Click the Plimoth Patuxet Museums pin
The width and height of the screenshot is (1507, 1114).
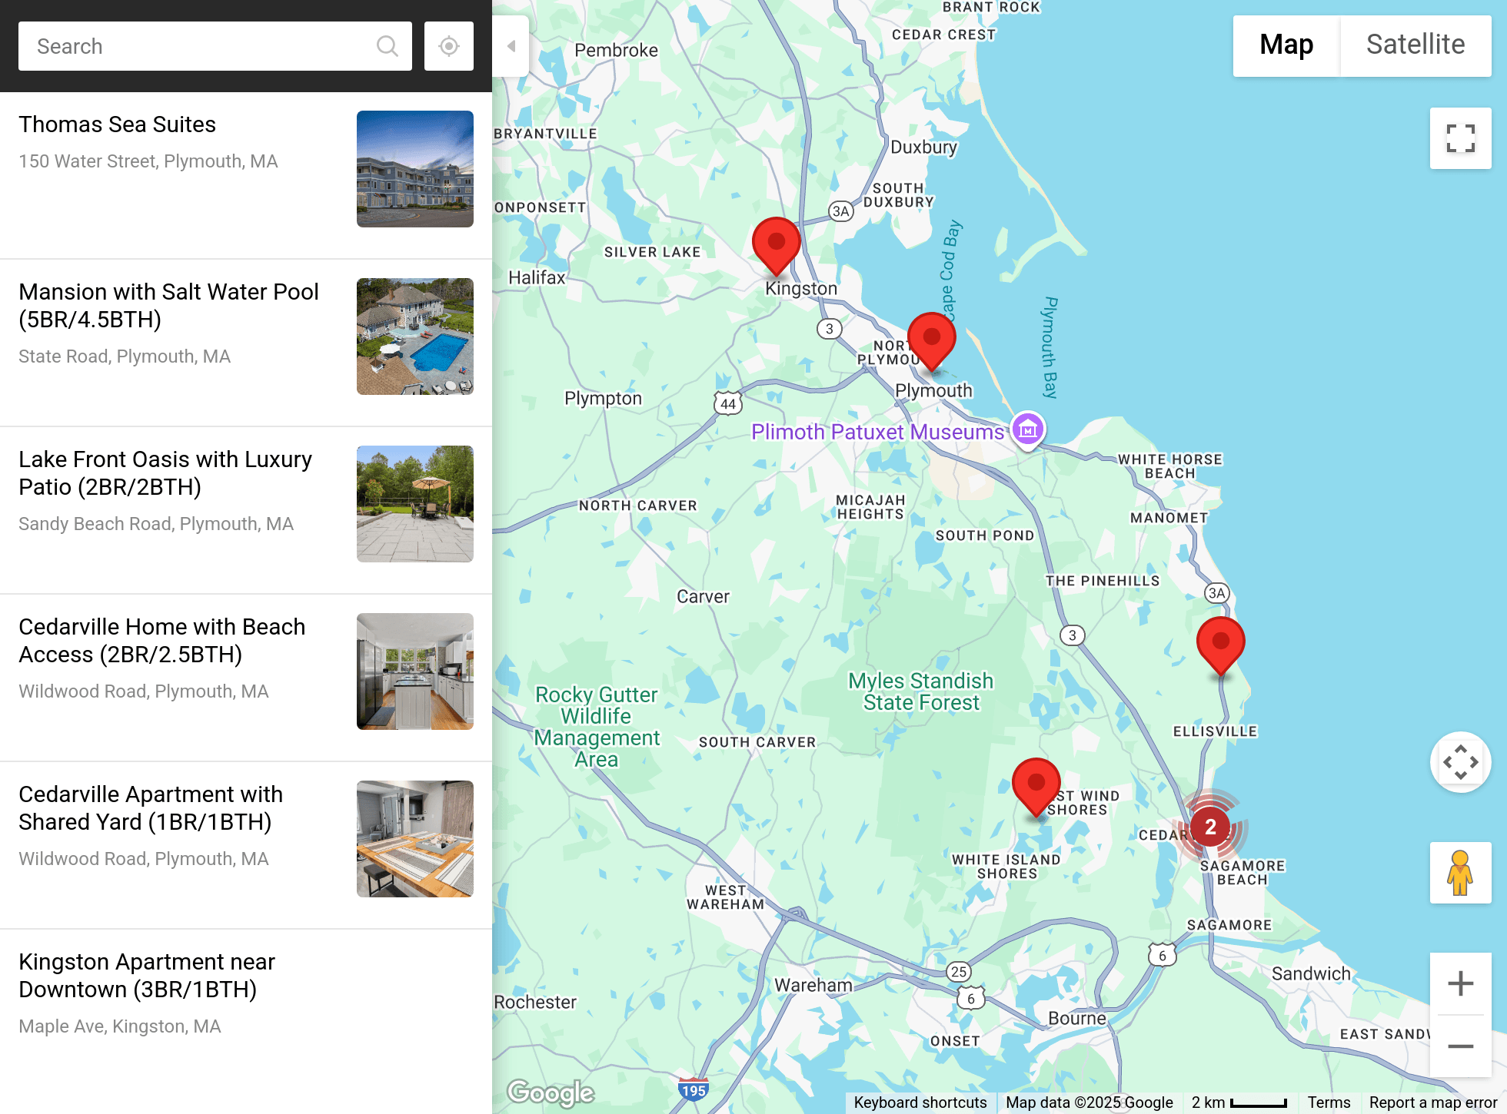click(x=1028, y=430)
